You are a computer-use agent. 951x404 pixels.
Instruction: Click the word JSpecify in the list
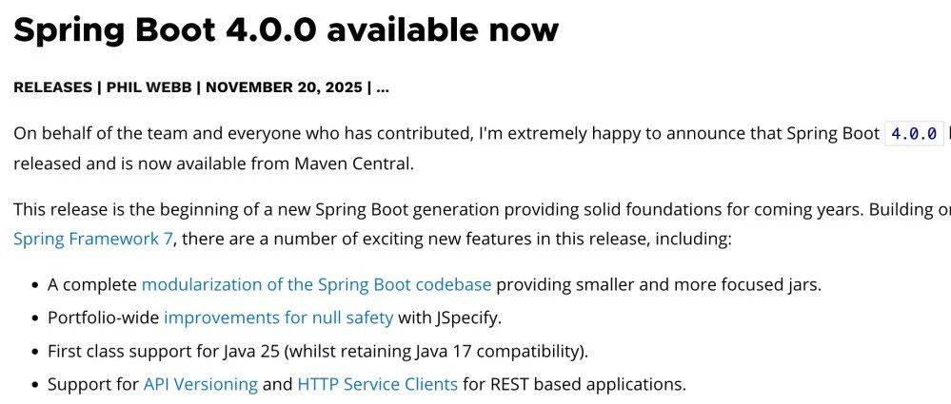tap(467, 317)
